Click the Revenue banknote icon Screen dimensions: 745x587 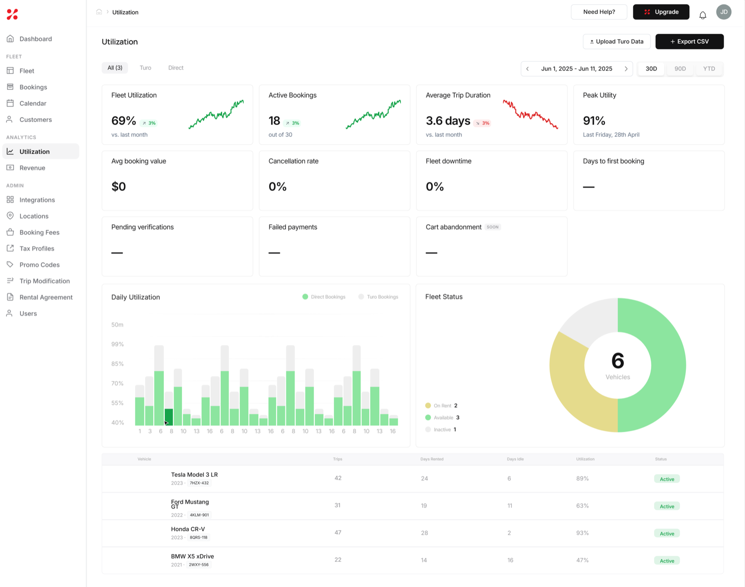(10, 168)
